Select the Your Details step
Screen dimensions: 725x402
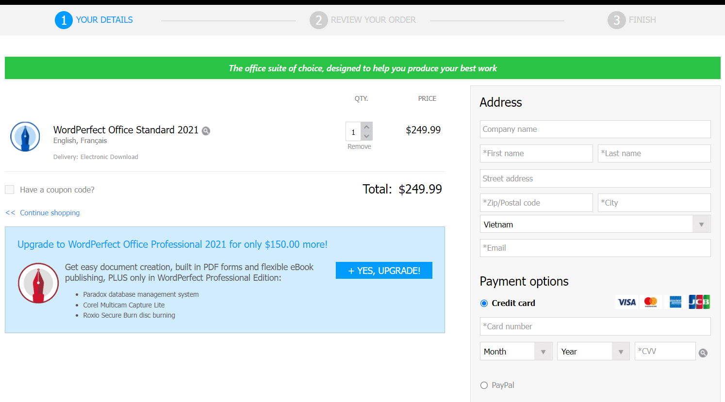tap(94, 20)
